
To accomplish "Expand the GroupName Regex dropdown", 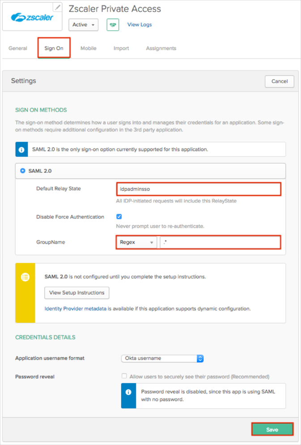I will (136, 242).
